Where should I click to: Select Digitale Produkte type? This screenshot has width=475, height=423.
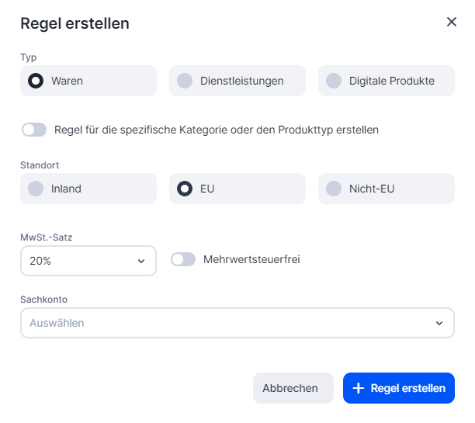tap(386, 81)
